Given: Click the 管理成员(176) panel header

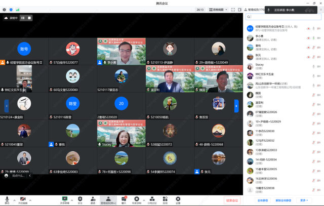Looking at the screenshot, I should pyautogui.click(x=254, y=10).
